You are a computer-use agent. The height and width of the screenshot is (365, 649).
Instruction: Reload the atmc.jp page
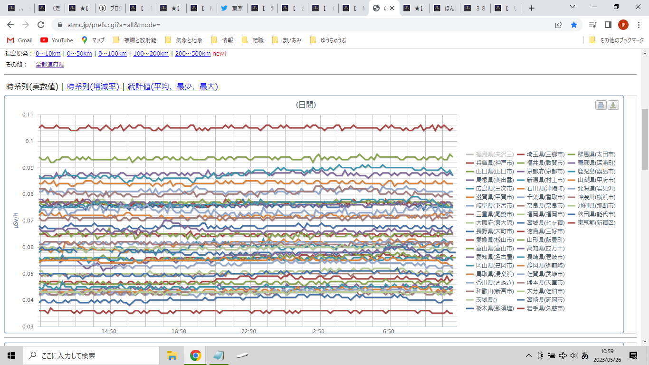pos(41,25)
